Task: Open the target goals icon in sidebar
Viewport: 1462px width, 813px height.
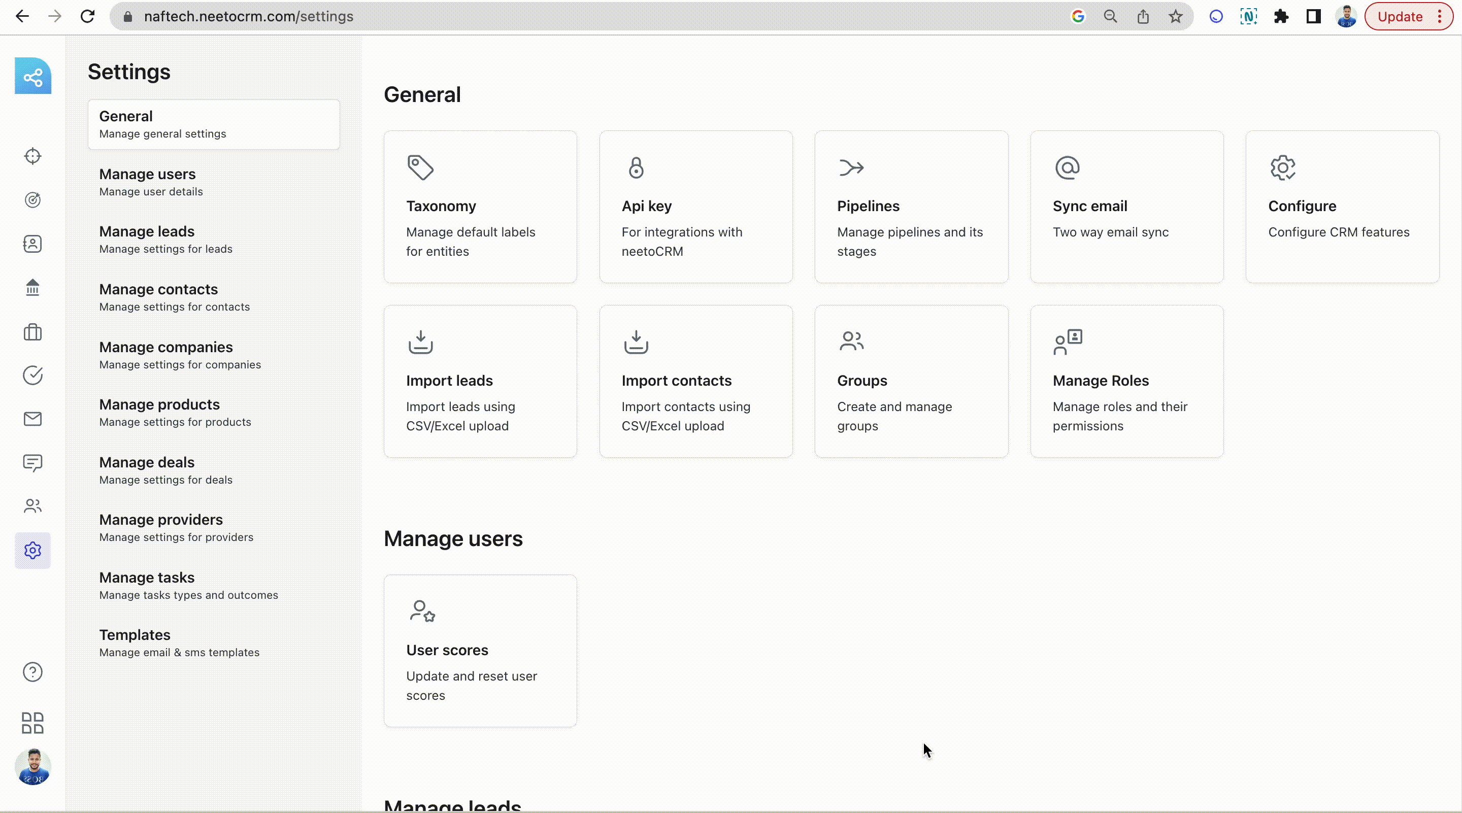Action: [x=33, y=200]
